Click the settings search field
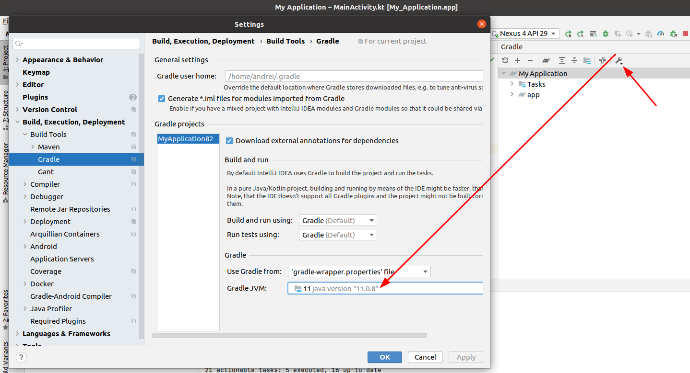The height and width of the screenshot is (373, 690). point(77,44)
